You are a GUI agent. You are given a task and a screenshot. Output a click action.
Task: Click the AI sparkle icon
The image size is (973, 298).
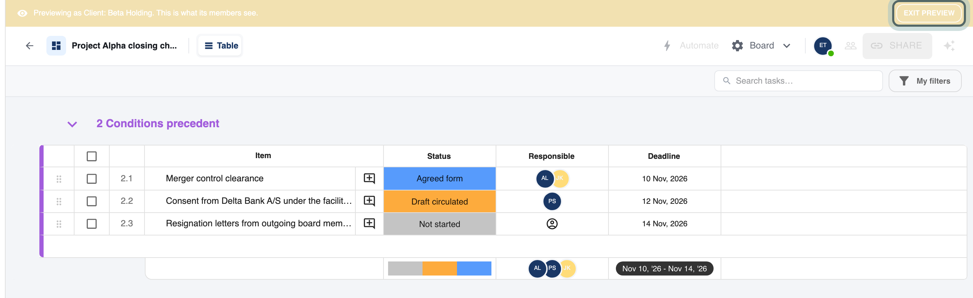[x=949, y=46]
